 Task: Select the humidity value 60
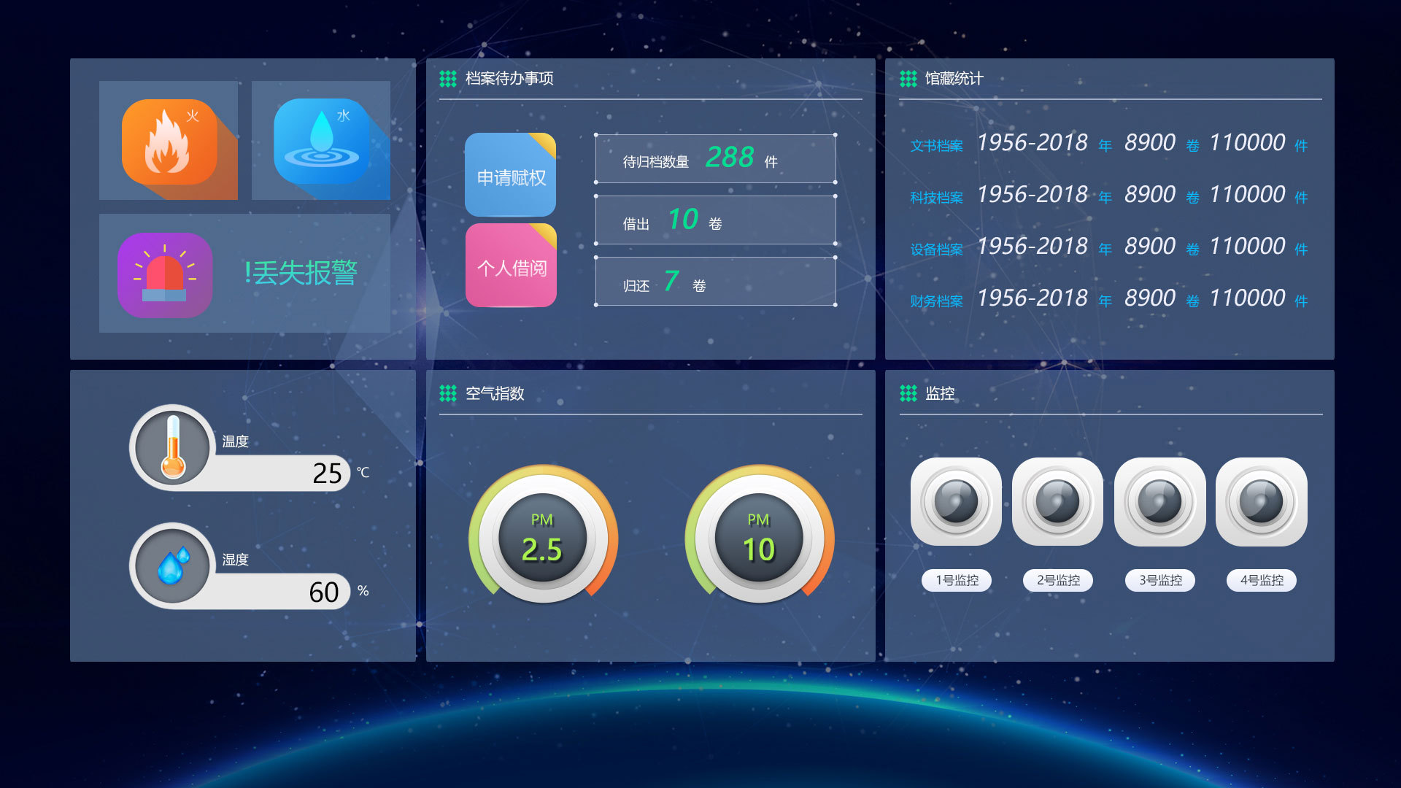[x=324, y=592]
